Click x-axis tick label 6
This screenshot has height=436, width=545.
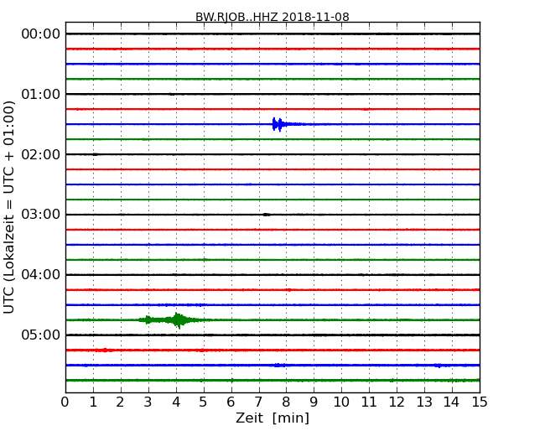[x=231, y=402]
